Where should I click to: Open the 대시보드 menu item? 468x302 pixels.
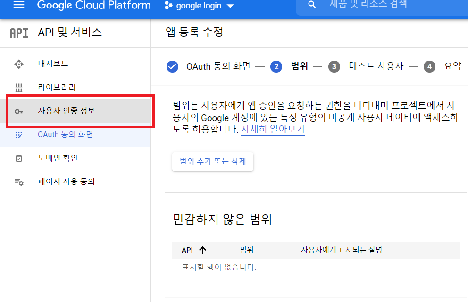[75, 64]
